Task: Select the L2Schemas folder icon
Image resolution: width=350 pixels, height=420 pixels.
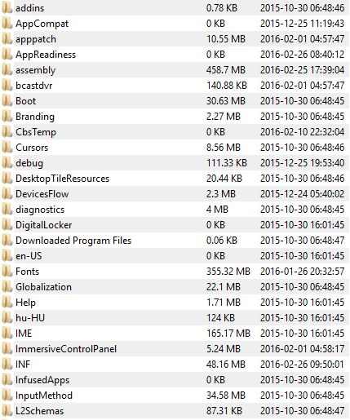Action: [7, 411]
